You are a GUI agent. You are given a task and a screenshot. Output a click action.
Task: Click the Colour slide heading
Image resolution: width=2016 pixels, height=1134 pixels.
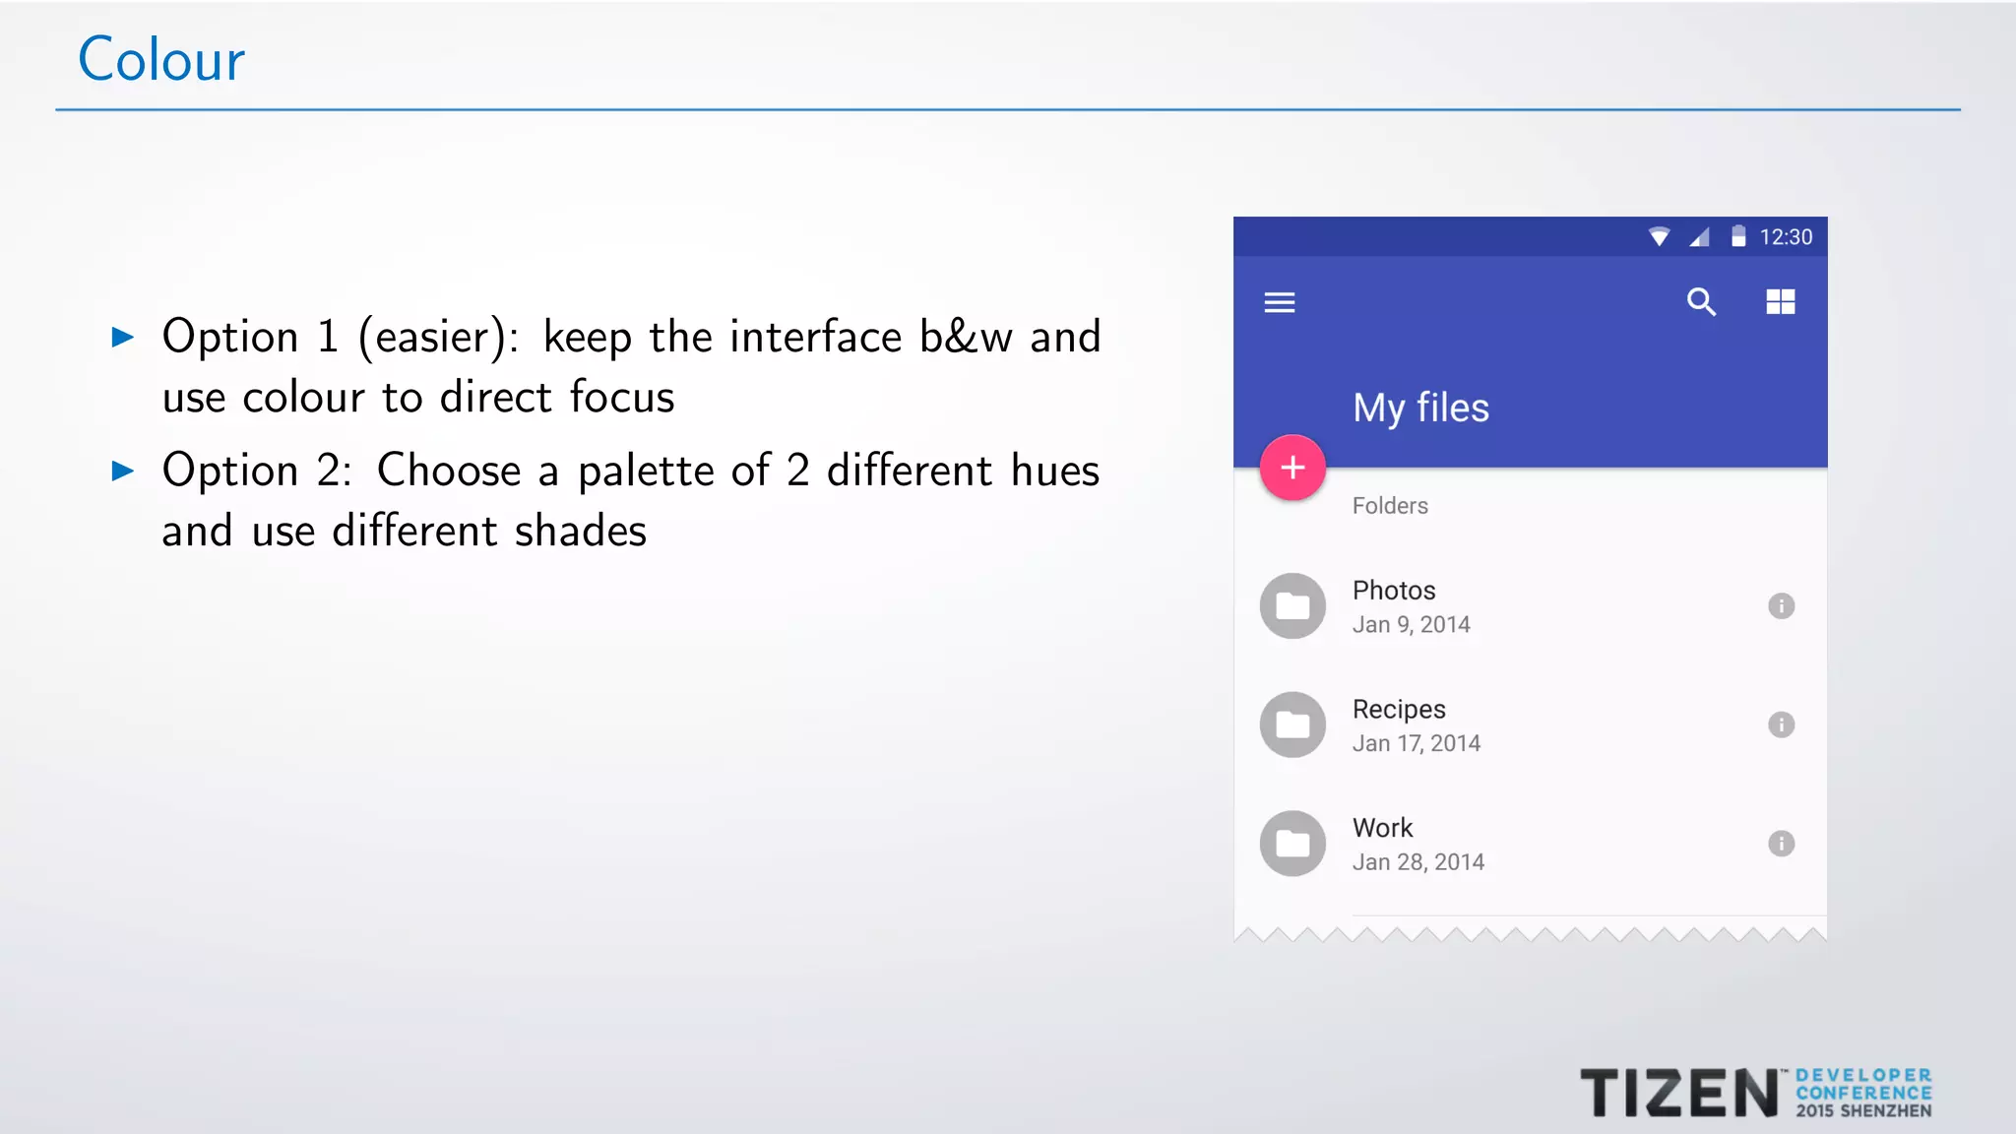tap(161, 60)
